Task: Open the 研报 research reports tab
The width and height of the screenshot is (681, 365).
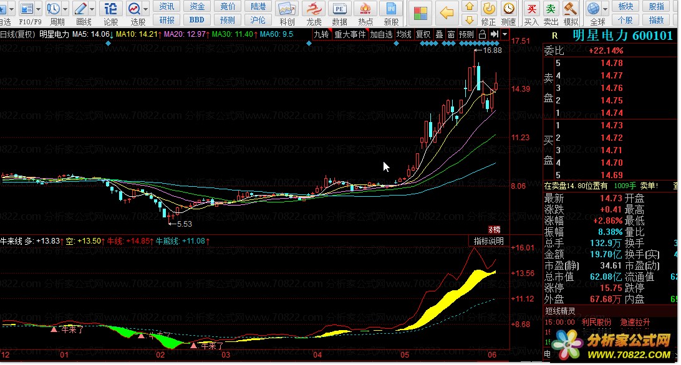Action: click(167, 20)
